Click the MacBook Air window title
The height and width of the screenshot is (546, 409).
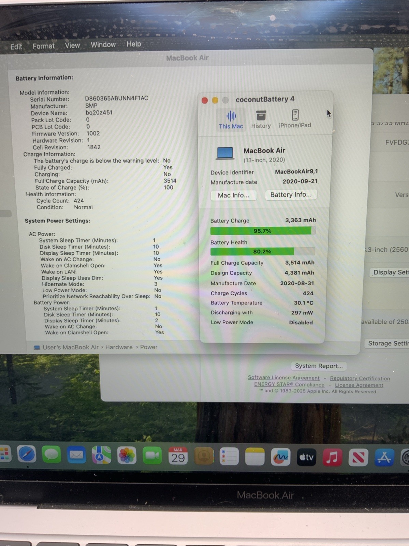[187, 58]
